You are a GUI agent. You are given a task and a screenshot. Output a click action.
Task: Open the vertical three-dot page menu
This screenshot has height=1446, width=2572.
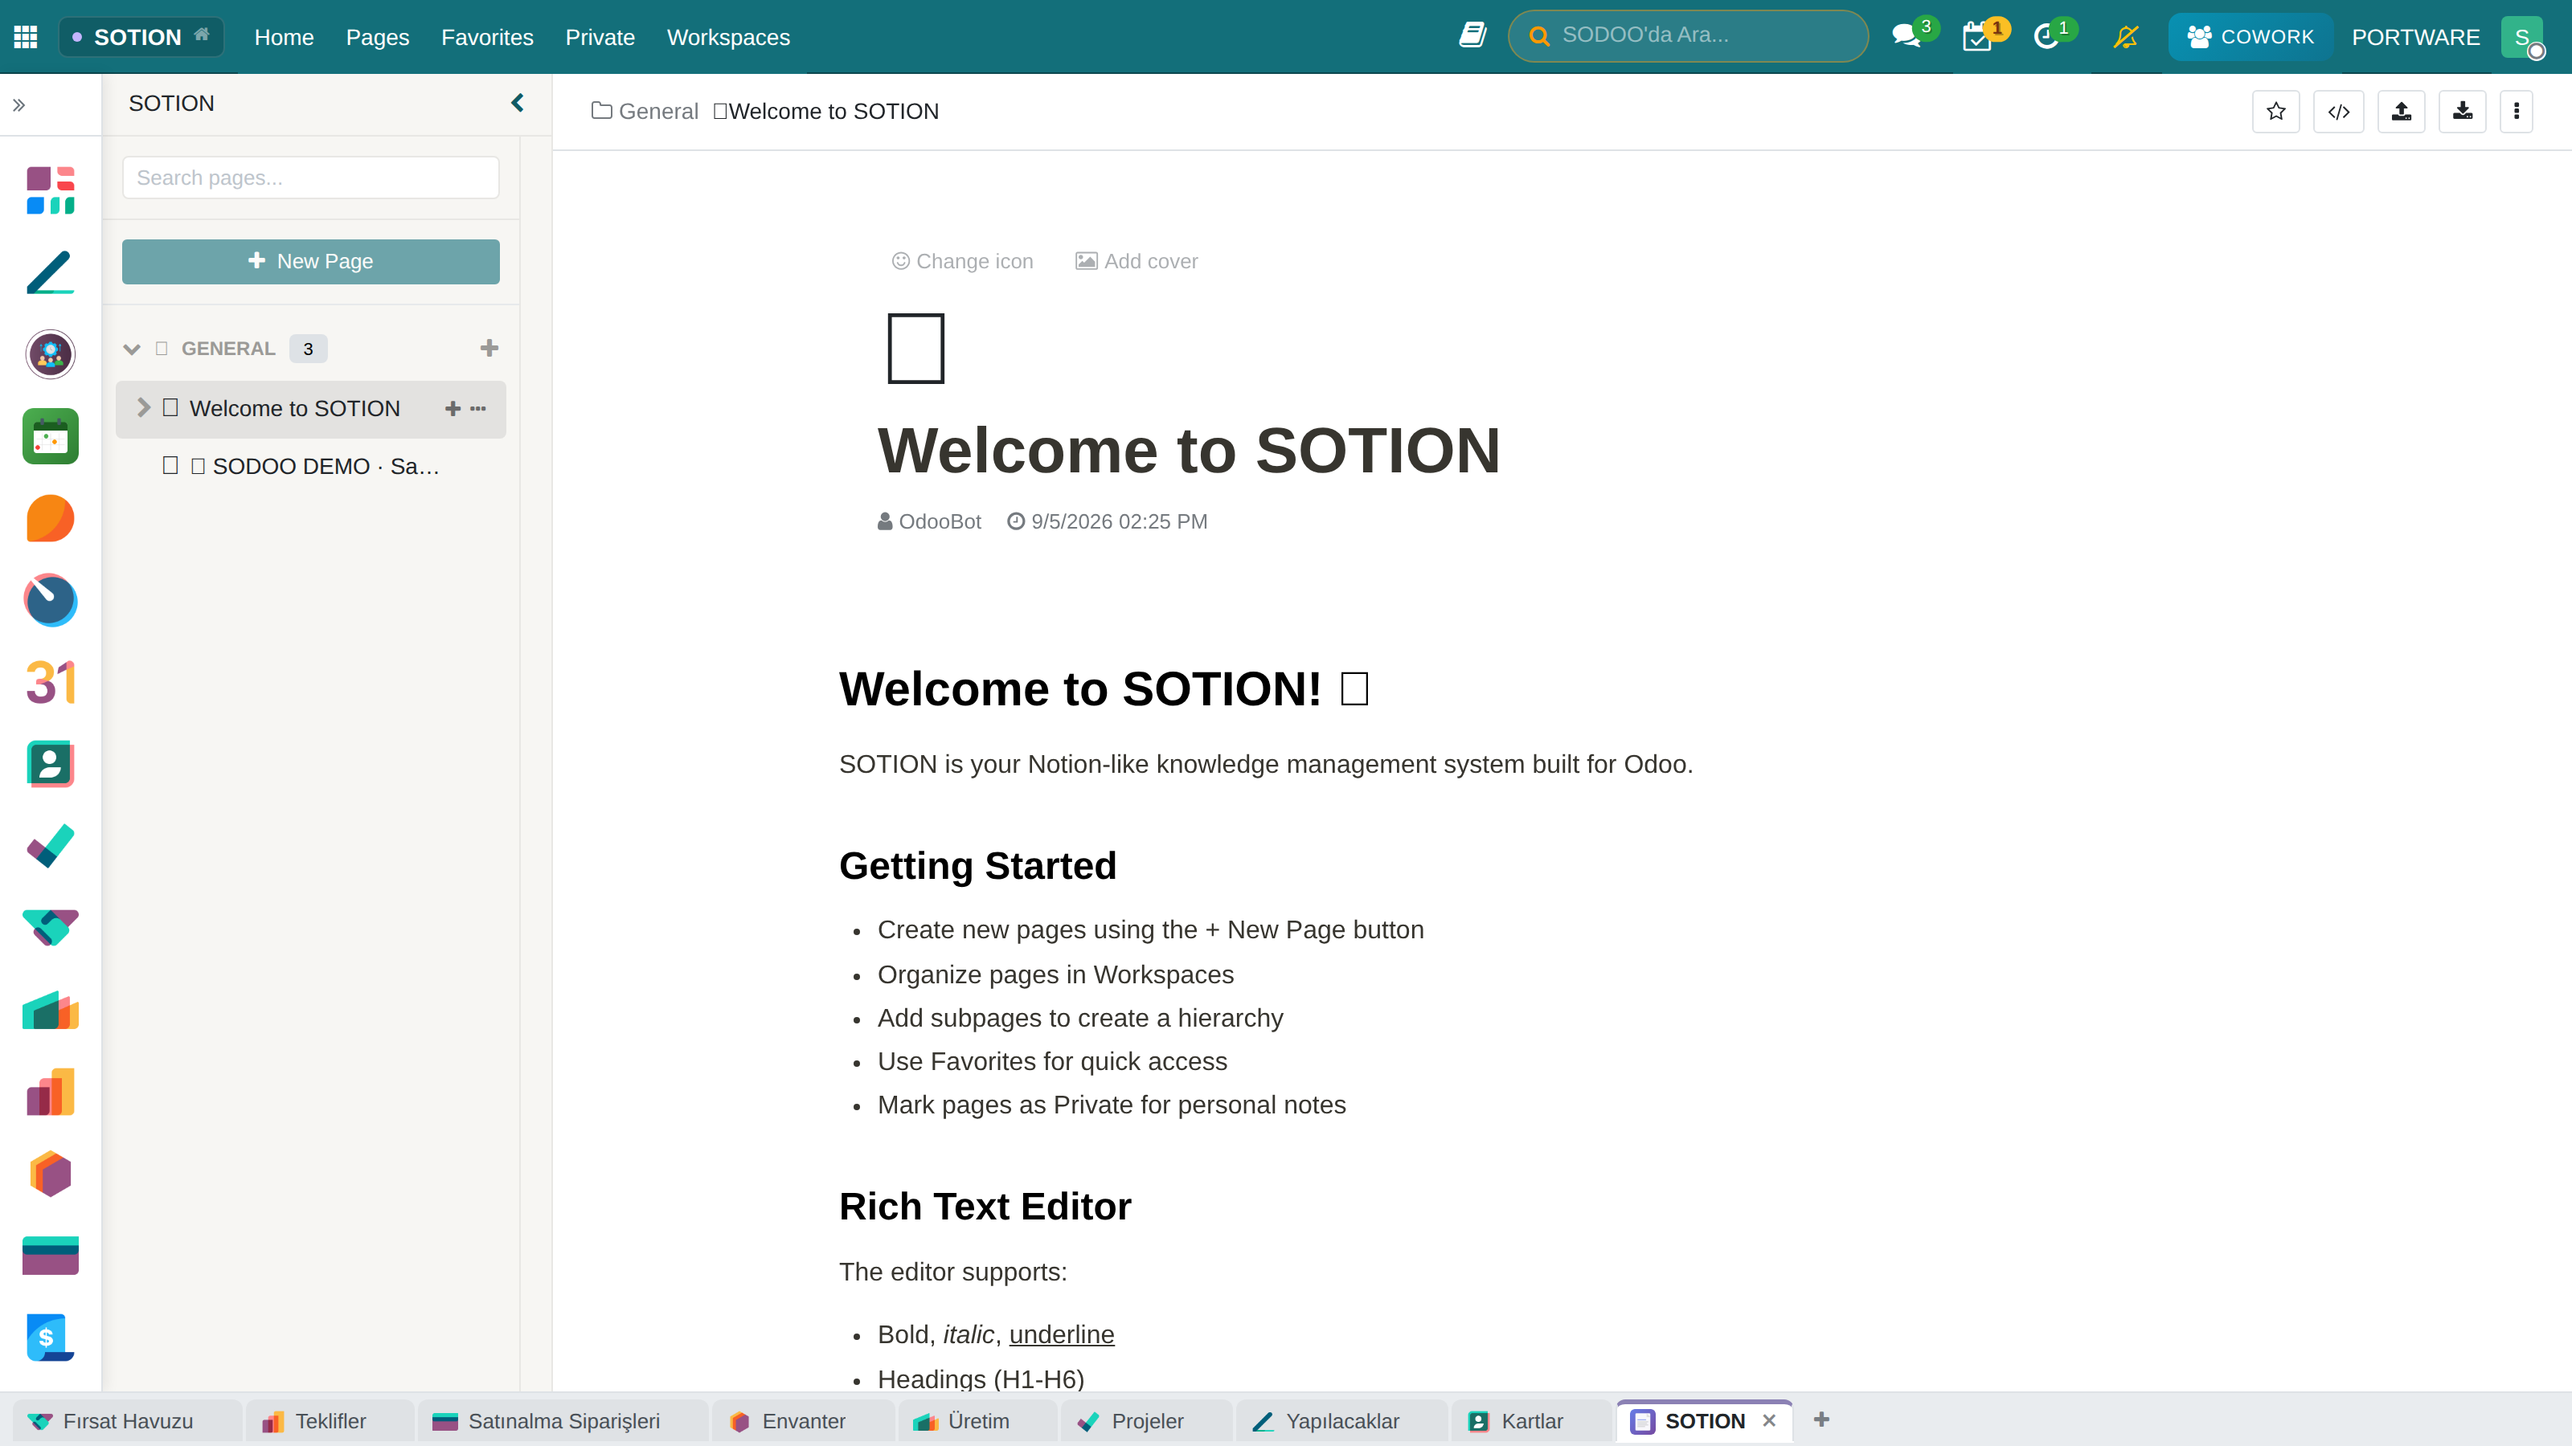(2516, 112)
